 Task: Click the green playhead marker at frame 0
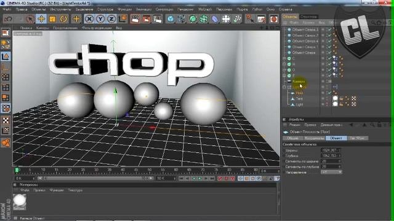point(17,171)
